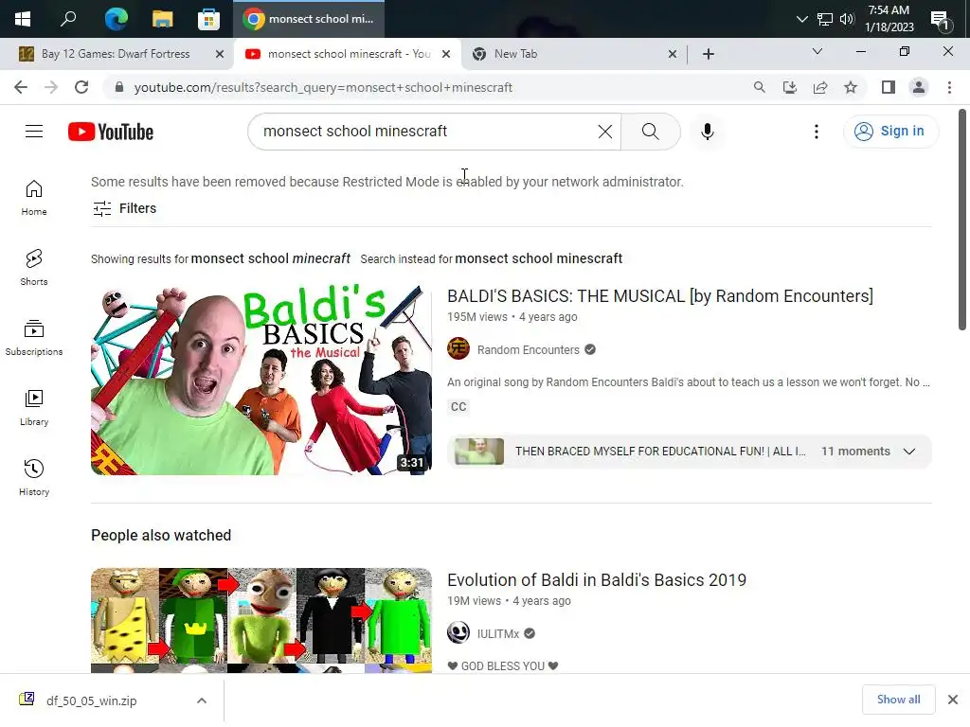The height and width of the screenshot is (727, 970).
Task: Share this page via address bar icon
Action: coord(820,87)
